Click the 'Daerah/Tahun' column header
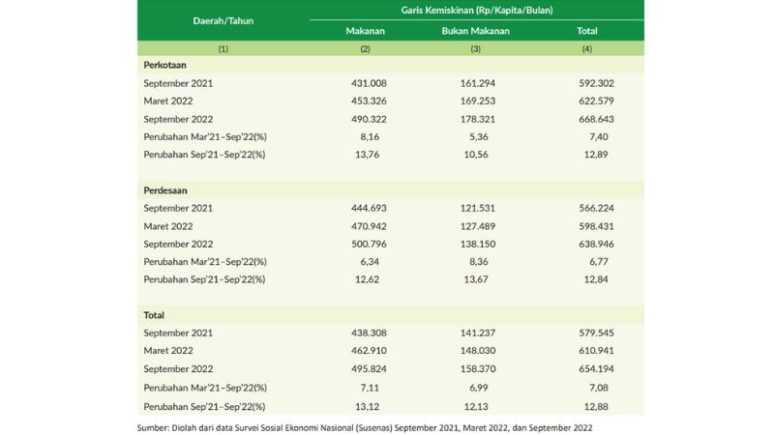 [223, 20]
